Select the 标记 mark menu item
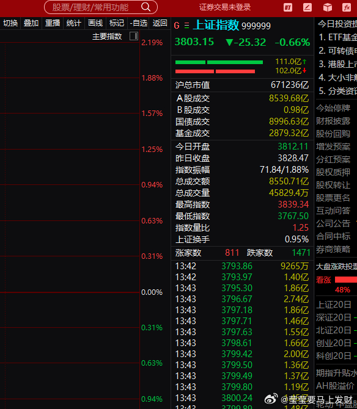 pyautogui.click(x=117, y=23)
